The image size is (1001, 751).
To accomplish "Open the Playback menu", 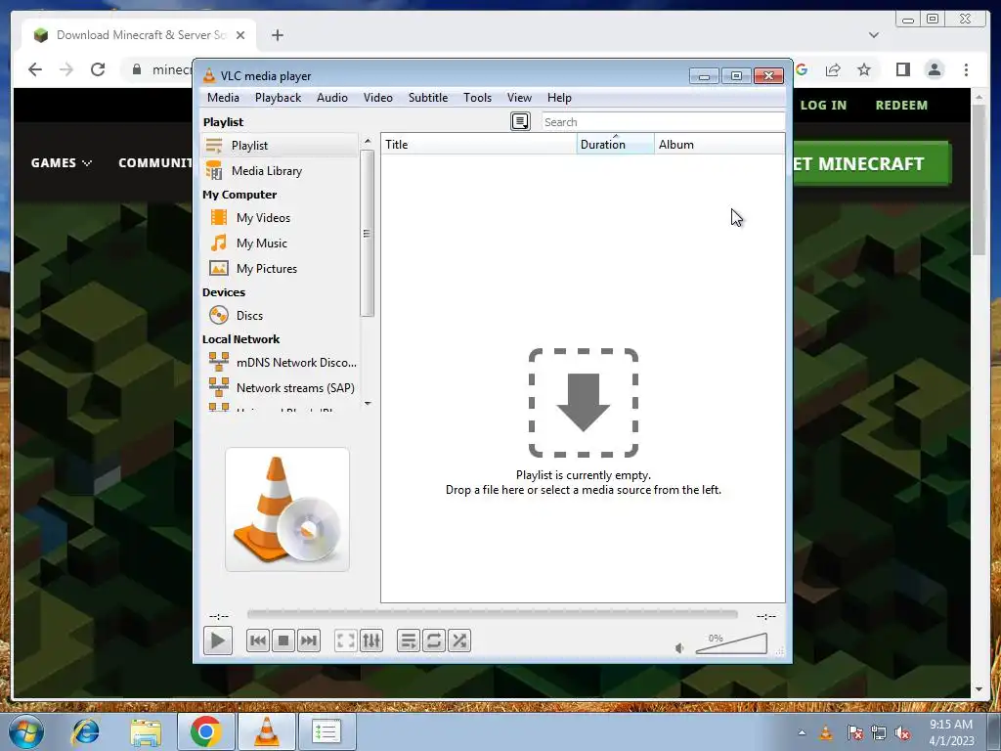I will click(x=278, y=98).
